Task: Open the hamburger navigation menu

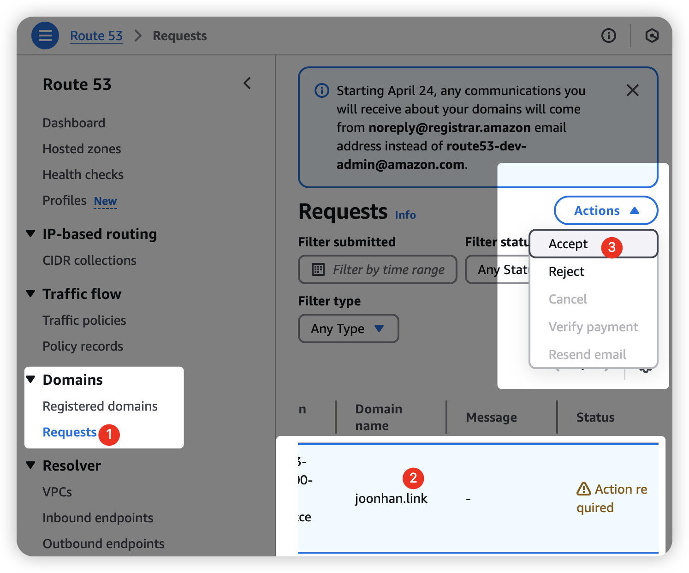Action: [45, 36]
